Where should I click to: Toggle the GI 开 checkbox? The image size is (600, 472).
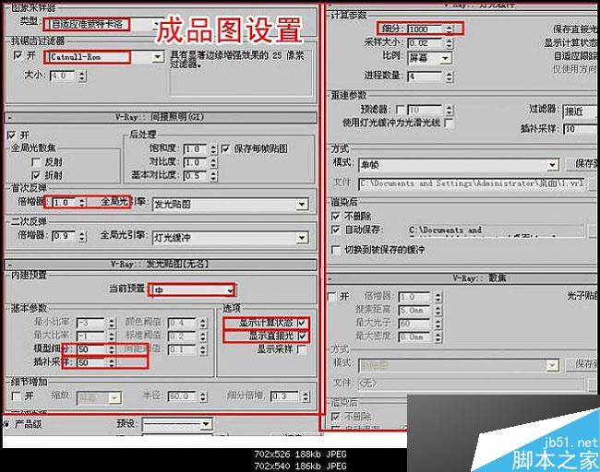[x=11, y=135]
